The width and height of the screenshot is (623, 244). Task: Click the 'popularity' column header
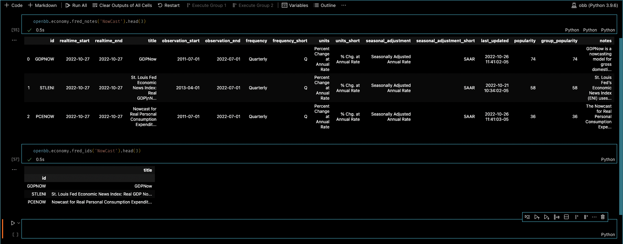[525, 41]
